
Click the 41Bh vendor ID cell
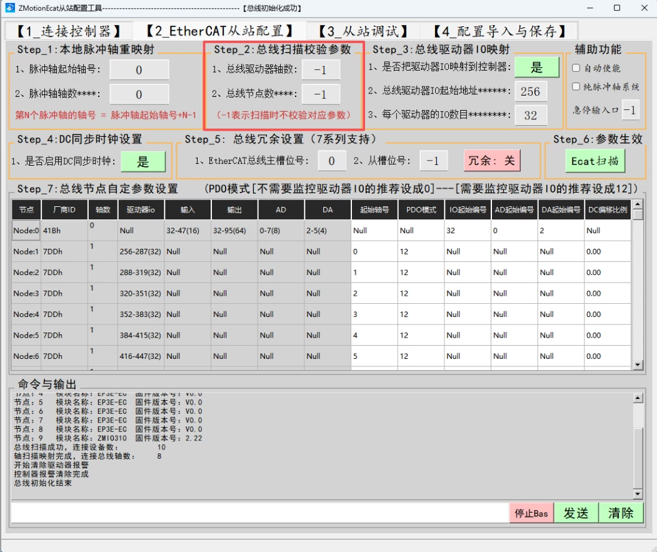[x=64, y=231]
